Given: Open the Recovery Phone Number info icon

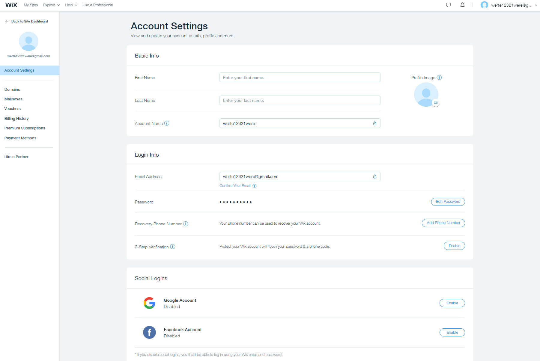Looking at the screenshot, I should coord(186,224).
